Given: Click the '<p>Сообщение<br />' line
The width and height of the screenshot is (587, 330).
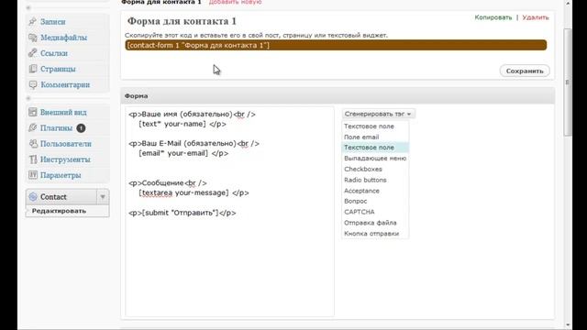Looking at the screenshot, I should (168, 183).
